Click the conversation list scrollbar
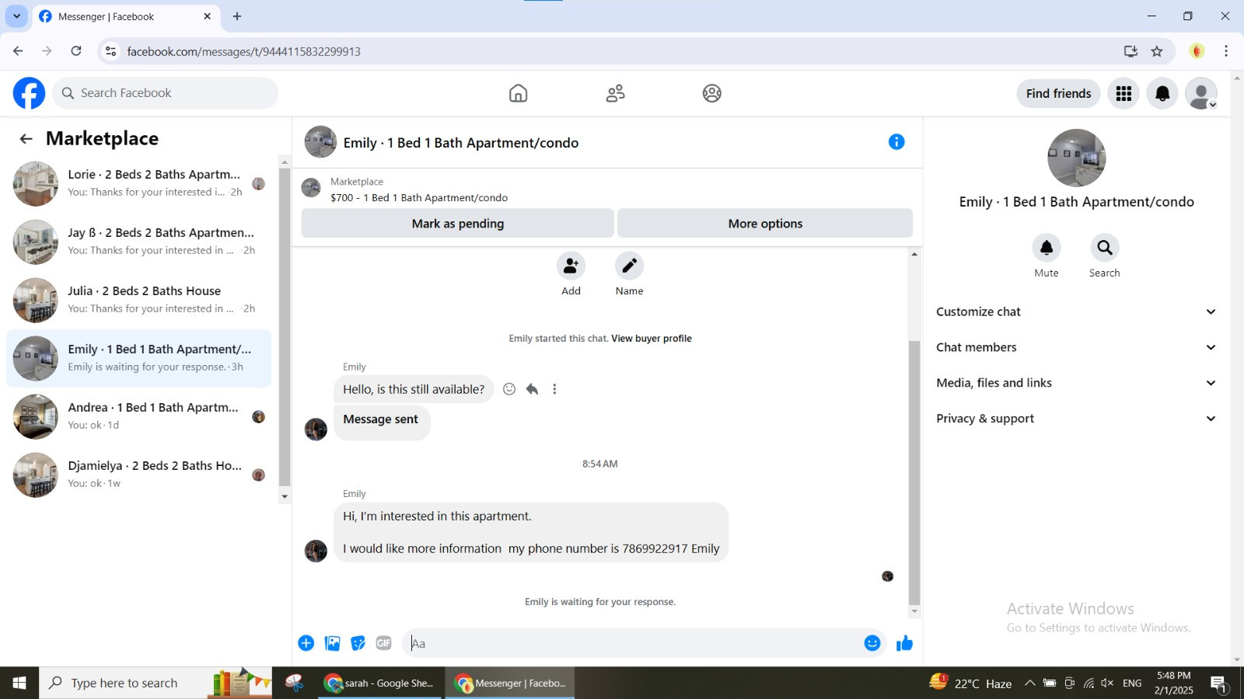Screen dimensions: 1244x699 pyautogui.click(x=285, y=326)
